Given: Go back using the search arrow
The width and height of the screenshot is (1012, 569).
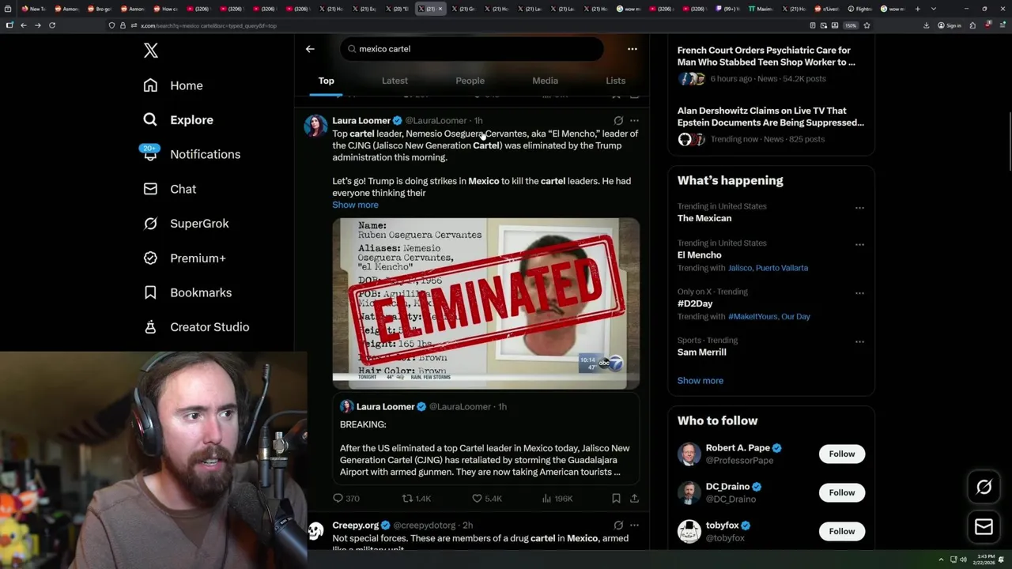Looking at the screenshot, I should point(310,49).
